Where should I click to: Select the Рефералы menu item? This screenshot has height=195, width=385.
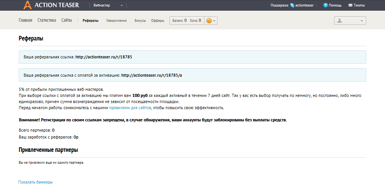click(x=90, y=21)
